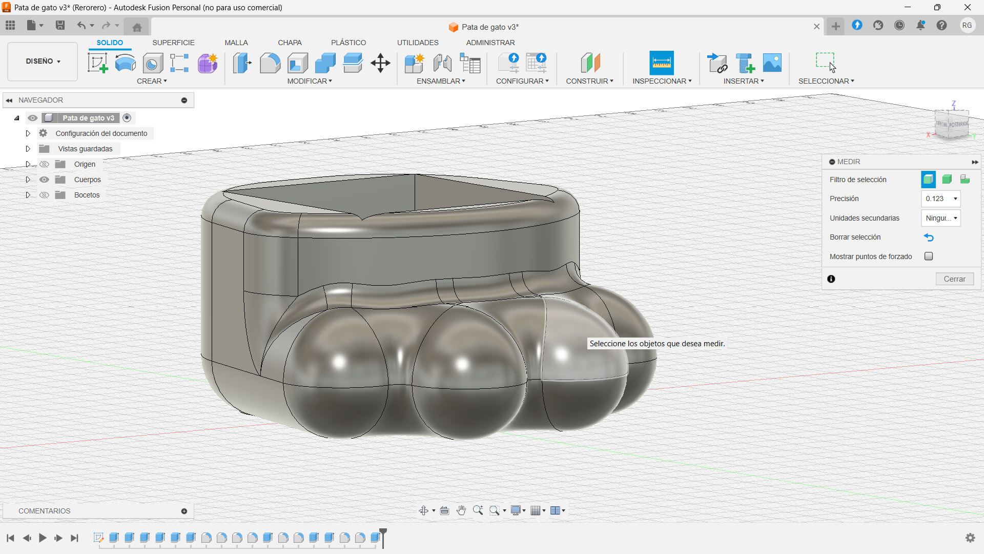Select the New Component icon

414,63
